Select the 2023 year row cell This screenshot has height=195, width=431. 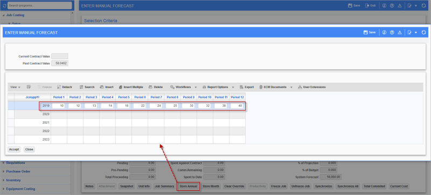32,139
